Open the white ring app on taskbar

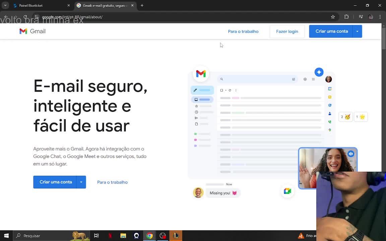(136, 236)
